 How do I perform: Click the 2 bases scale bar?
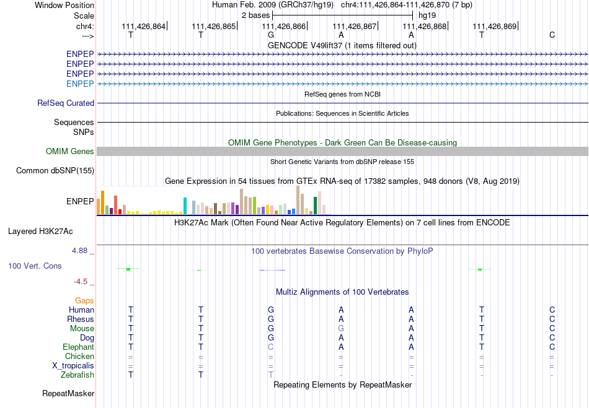coord(343,15)
